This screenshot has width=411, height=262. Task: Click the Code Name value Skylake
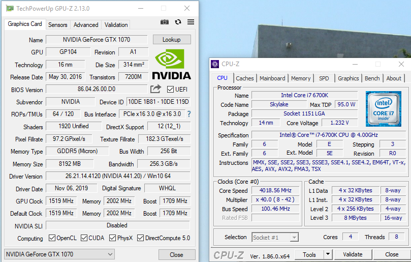(x=279, y=104)
